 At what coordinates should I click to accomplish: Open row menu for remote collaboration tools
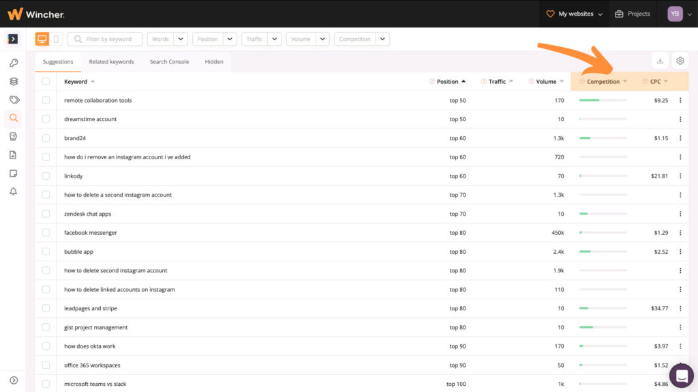(680, 101)
